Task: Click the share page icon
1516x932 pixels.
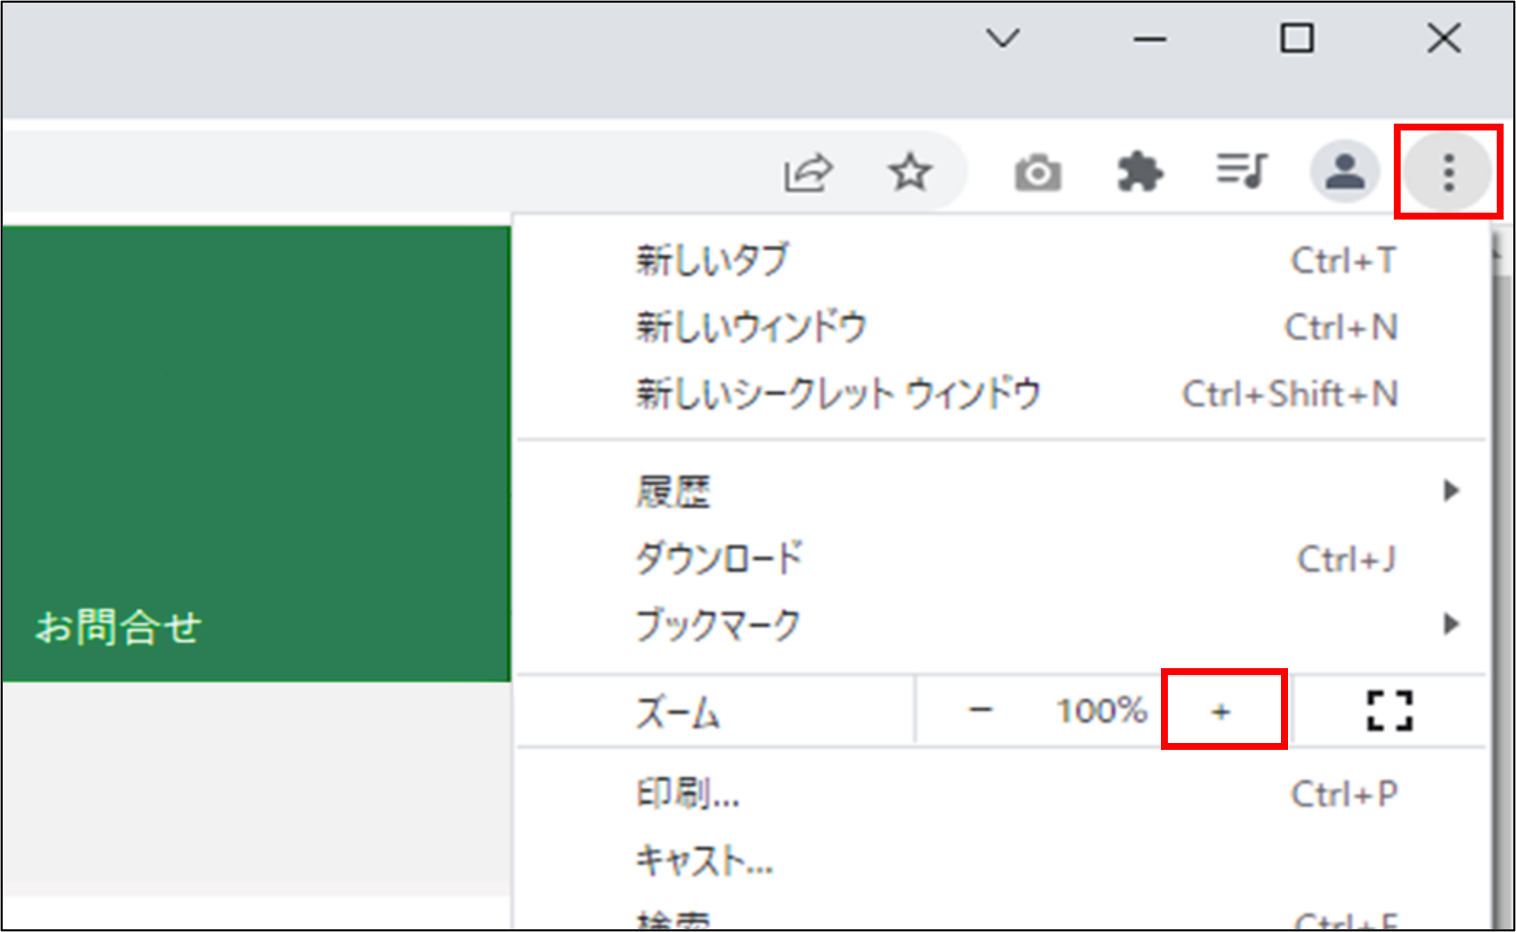Action: (x=807, y=173)
